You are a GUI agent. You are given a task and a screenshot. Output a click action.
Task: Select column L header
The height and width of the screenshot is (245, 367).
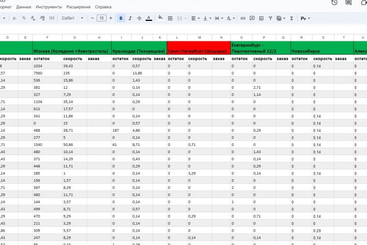click(177, 37)
